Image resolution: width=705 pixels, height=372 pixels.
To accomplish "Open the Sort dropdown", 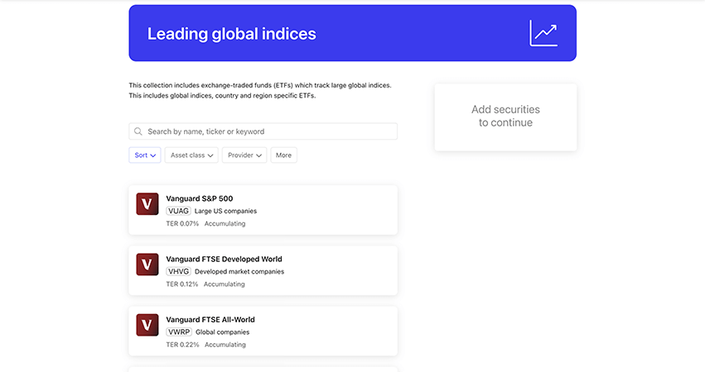I will click(145, 155).
